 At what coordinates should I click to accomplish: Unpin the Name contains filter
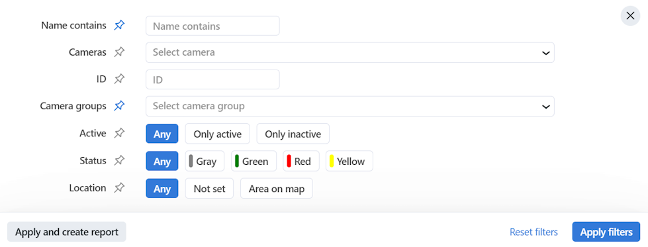coord(119,26)
